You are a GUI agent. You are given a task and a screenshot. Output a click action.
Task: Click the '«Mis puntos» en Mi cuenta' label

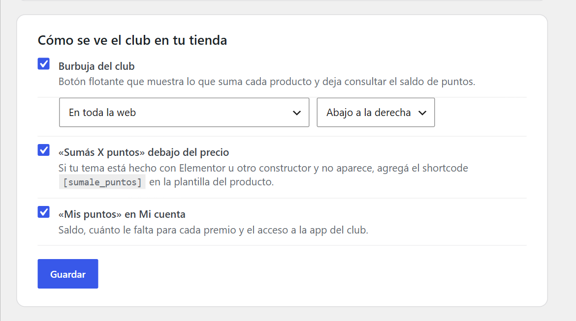pos(122,214)
